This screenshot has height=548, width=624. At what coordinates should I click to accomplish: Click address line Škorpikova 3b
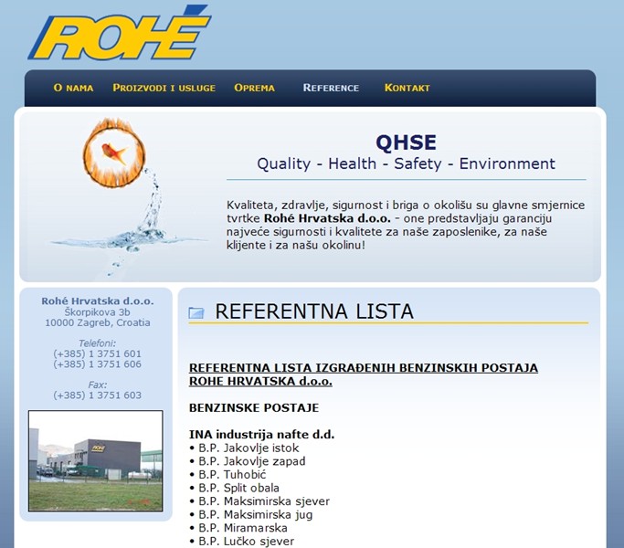(97, 312)
